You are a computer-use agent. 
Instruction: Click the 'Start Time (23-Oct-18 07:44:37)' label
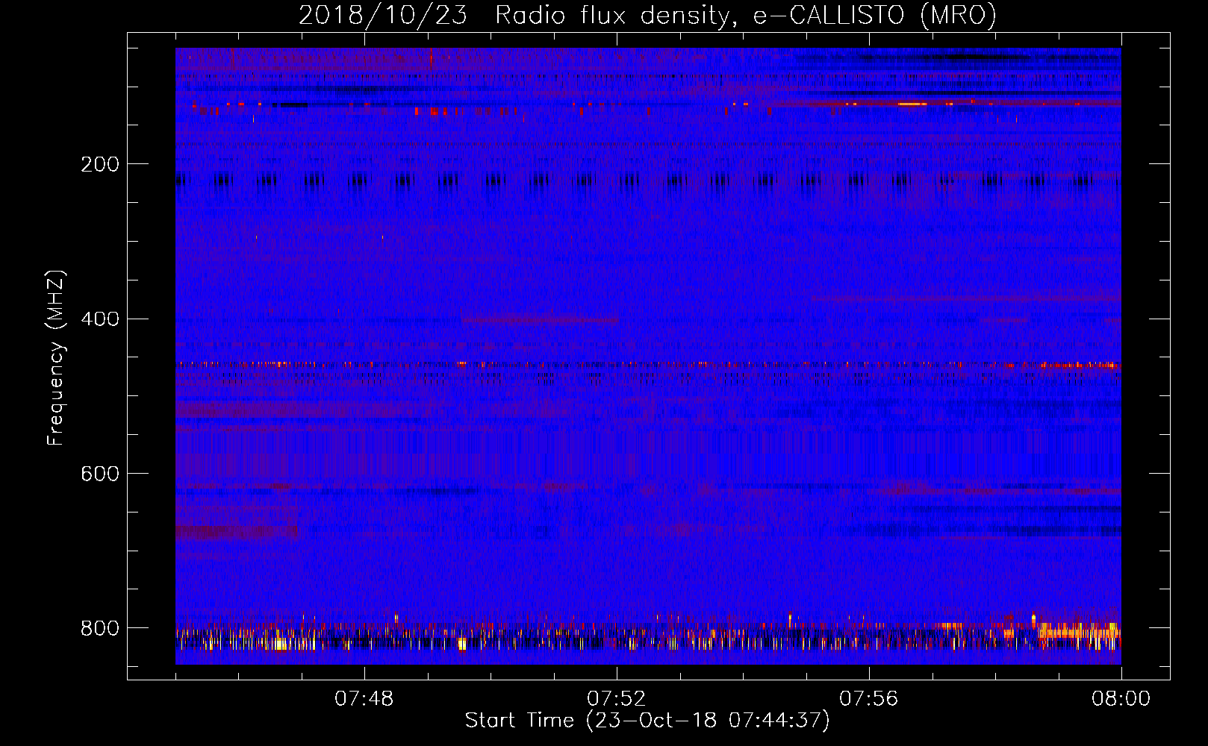click(647, 721)
